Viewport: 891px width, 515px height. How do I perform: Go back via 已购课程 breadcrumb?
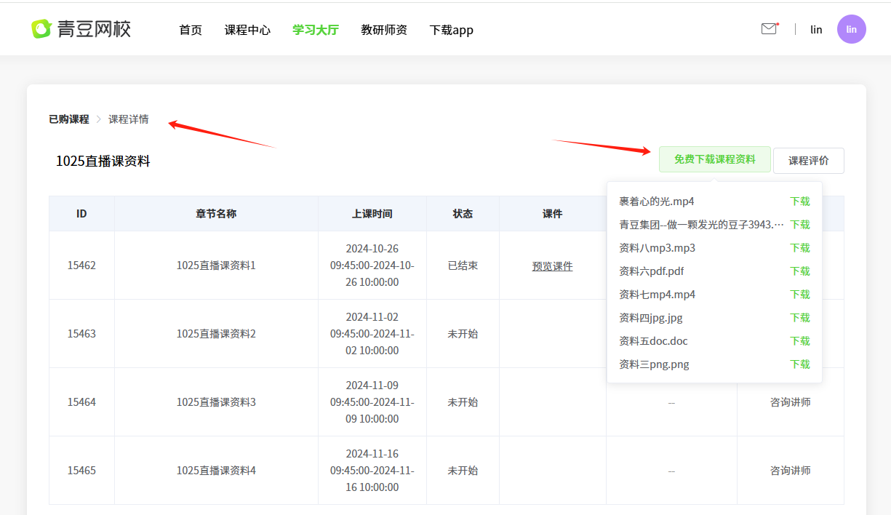69,119
